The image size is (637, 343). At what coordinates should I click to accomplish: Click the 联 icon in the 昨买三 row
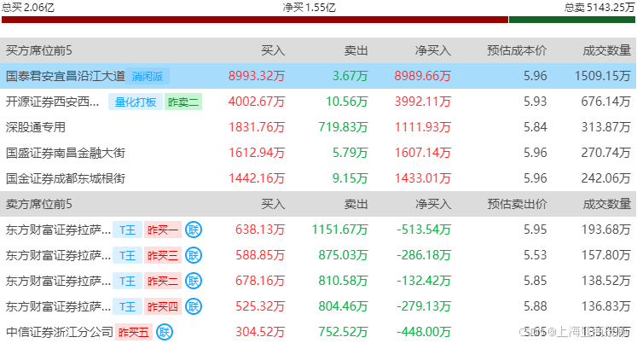pos(194,256)
